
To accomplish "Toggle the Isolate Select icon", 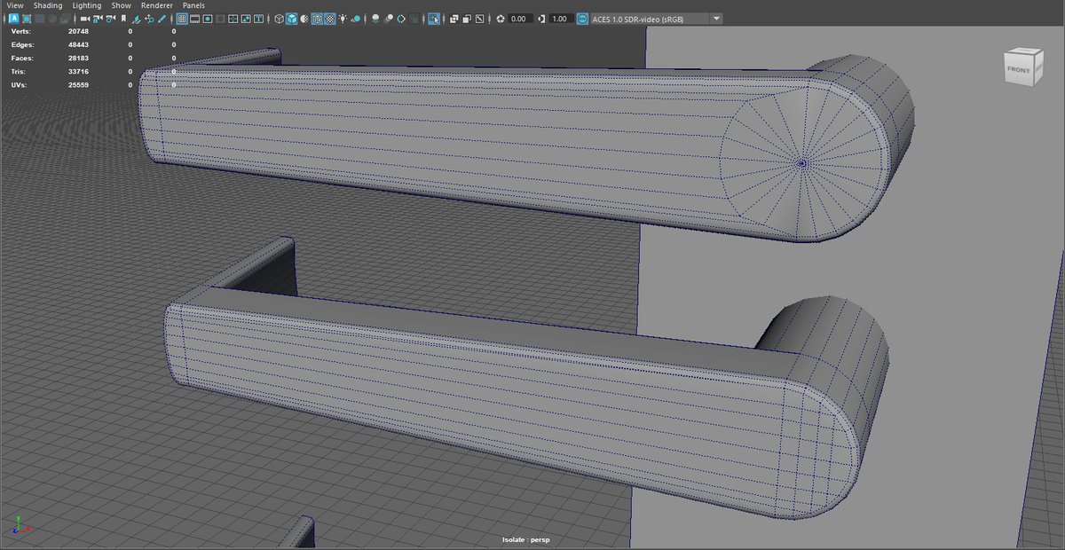I will [433, 19].
